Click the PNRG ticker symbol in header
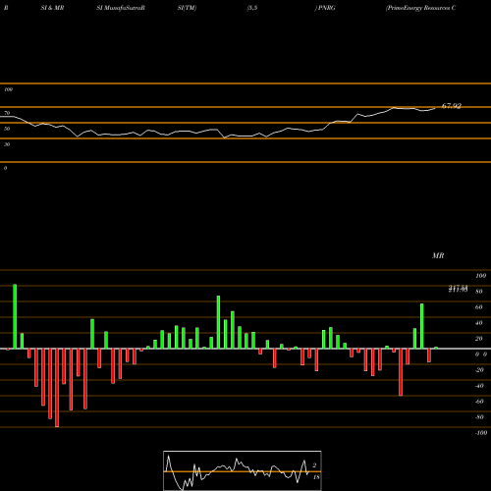 pos(327,8)
